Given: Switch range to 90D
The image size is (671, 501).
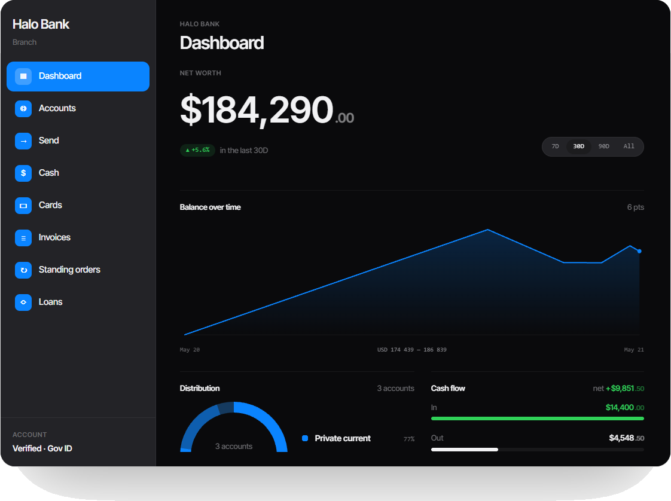Looking at the screenshot, I should point(604,146).
